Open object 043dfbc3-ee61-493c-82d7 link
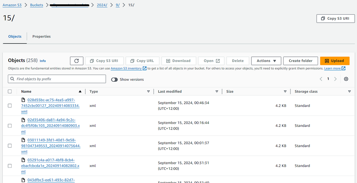Screen dimensions: 357x183 [51, 180]
